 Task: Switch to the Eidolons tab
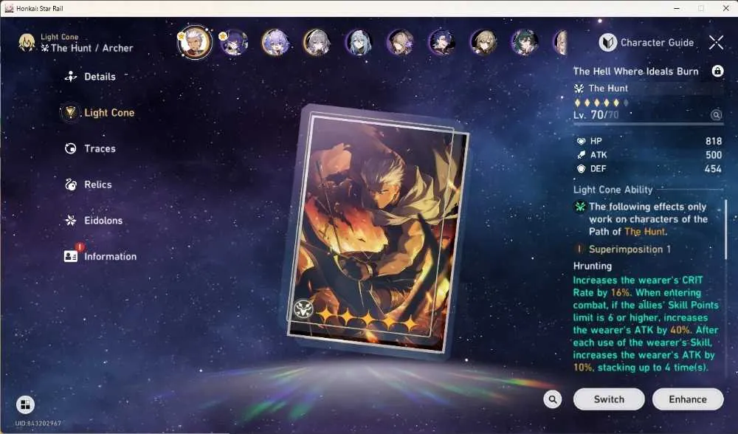point(93,220)
